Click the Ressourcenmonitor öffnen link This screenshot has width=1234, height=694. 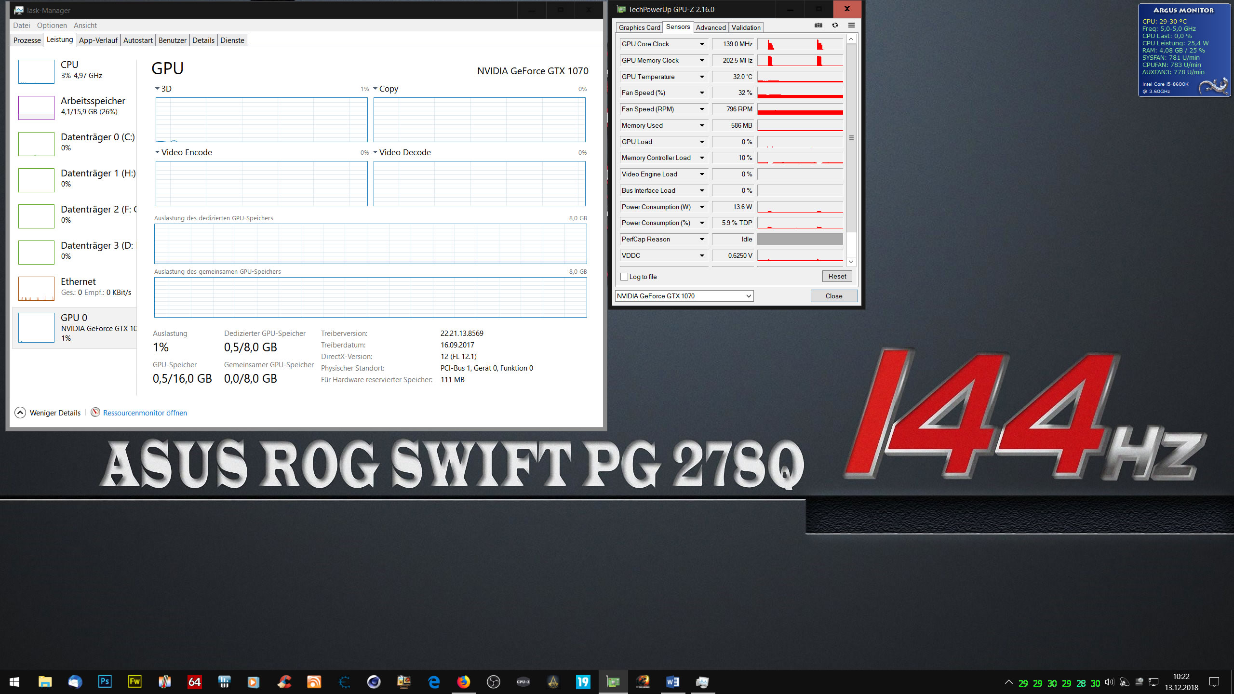point(145,413)
